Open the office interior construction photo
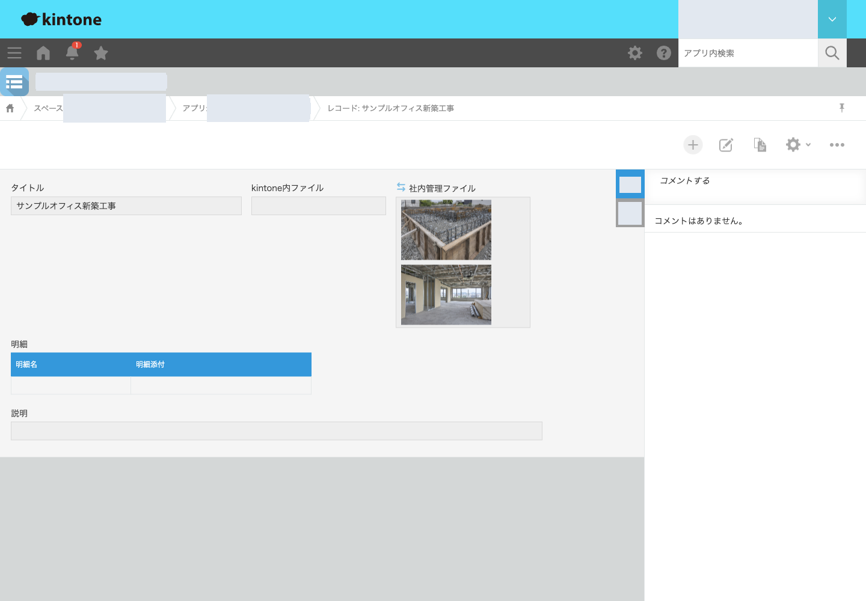 pos(446,295)
